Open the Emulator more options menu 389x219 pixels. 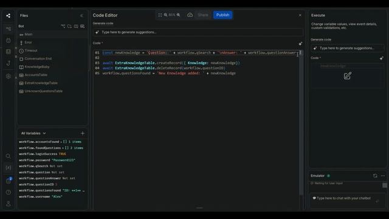[383, 176]
